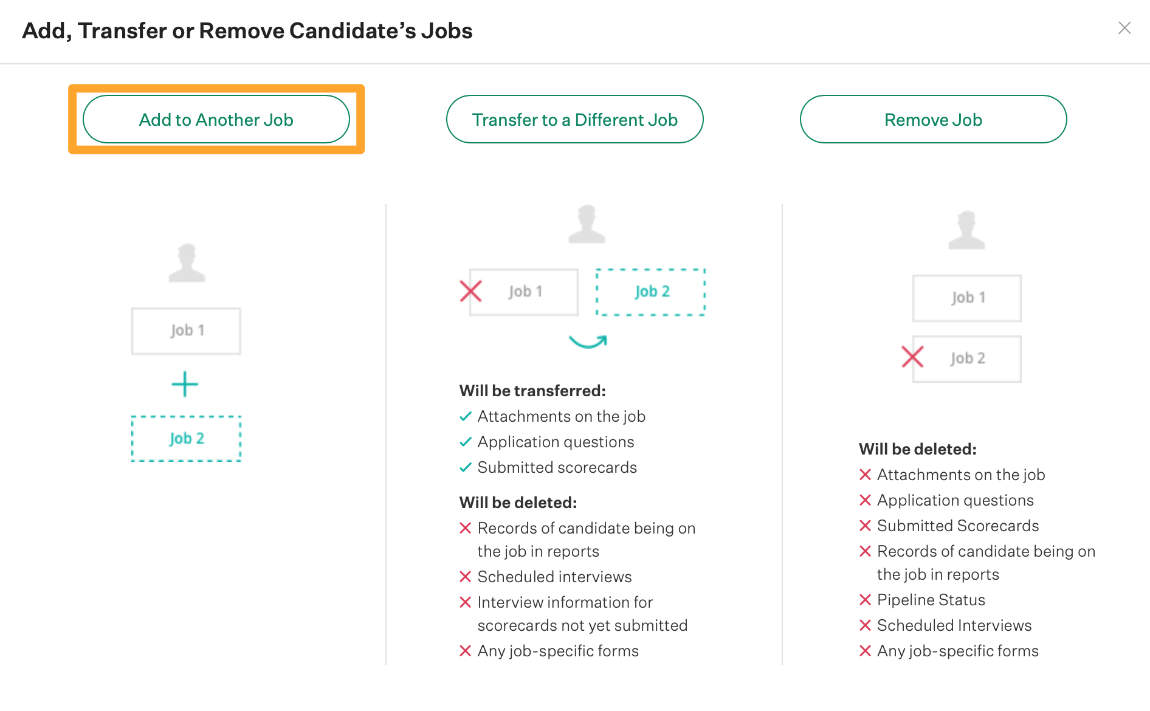Click the green plus icon between jobs
The height and width of the screenshot is (711, 1150).
[185, 385]
